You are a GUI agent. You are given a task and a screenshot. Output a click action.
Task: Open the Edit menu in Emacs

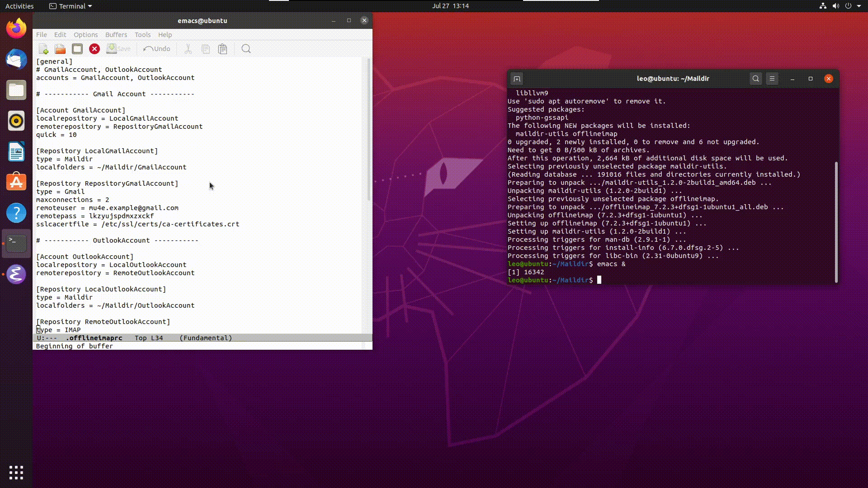coord(60,35)
